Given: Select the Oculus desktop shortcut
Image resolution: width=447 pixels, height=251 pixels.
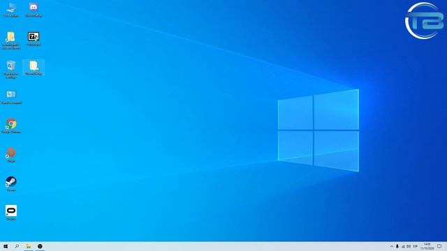Looking at the screenshot, I should (11, 213).
